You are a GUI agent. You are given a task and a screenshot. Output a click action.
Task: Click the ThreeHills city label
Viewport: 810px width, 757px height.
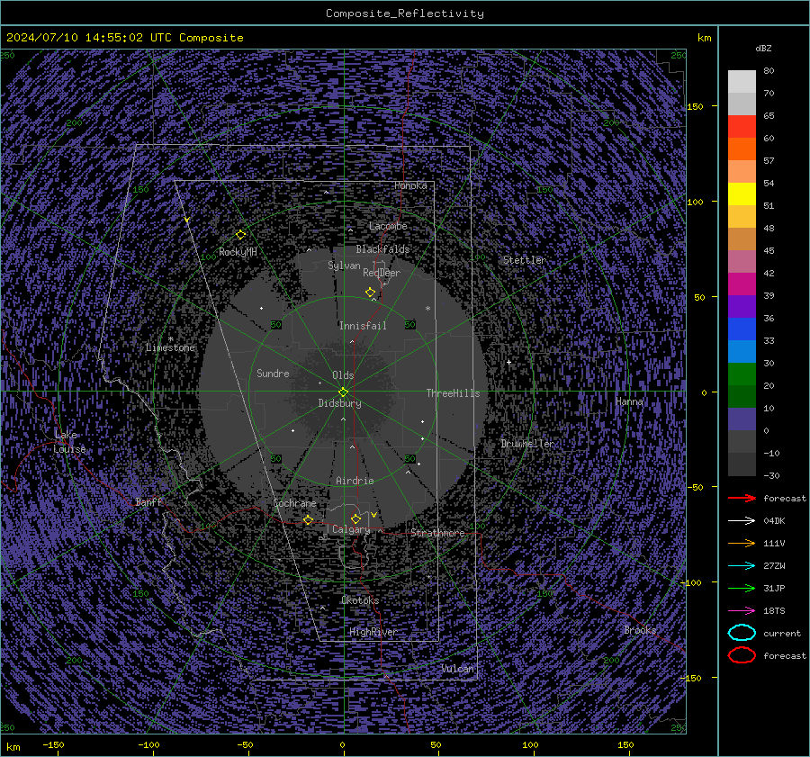453,393
